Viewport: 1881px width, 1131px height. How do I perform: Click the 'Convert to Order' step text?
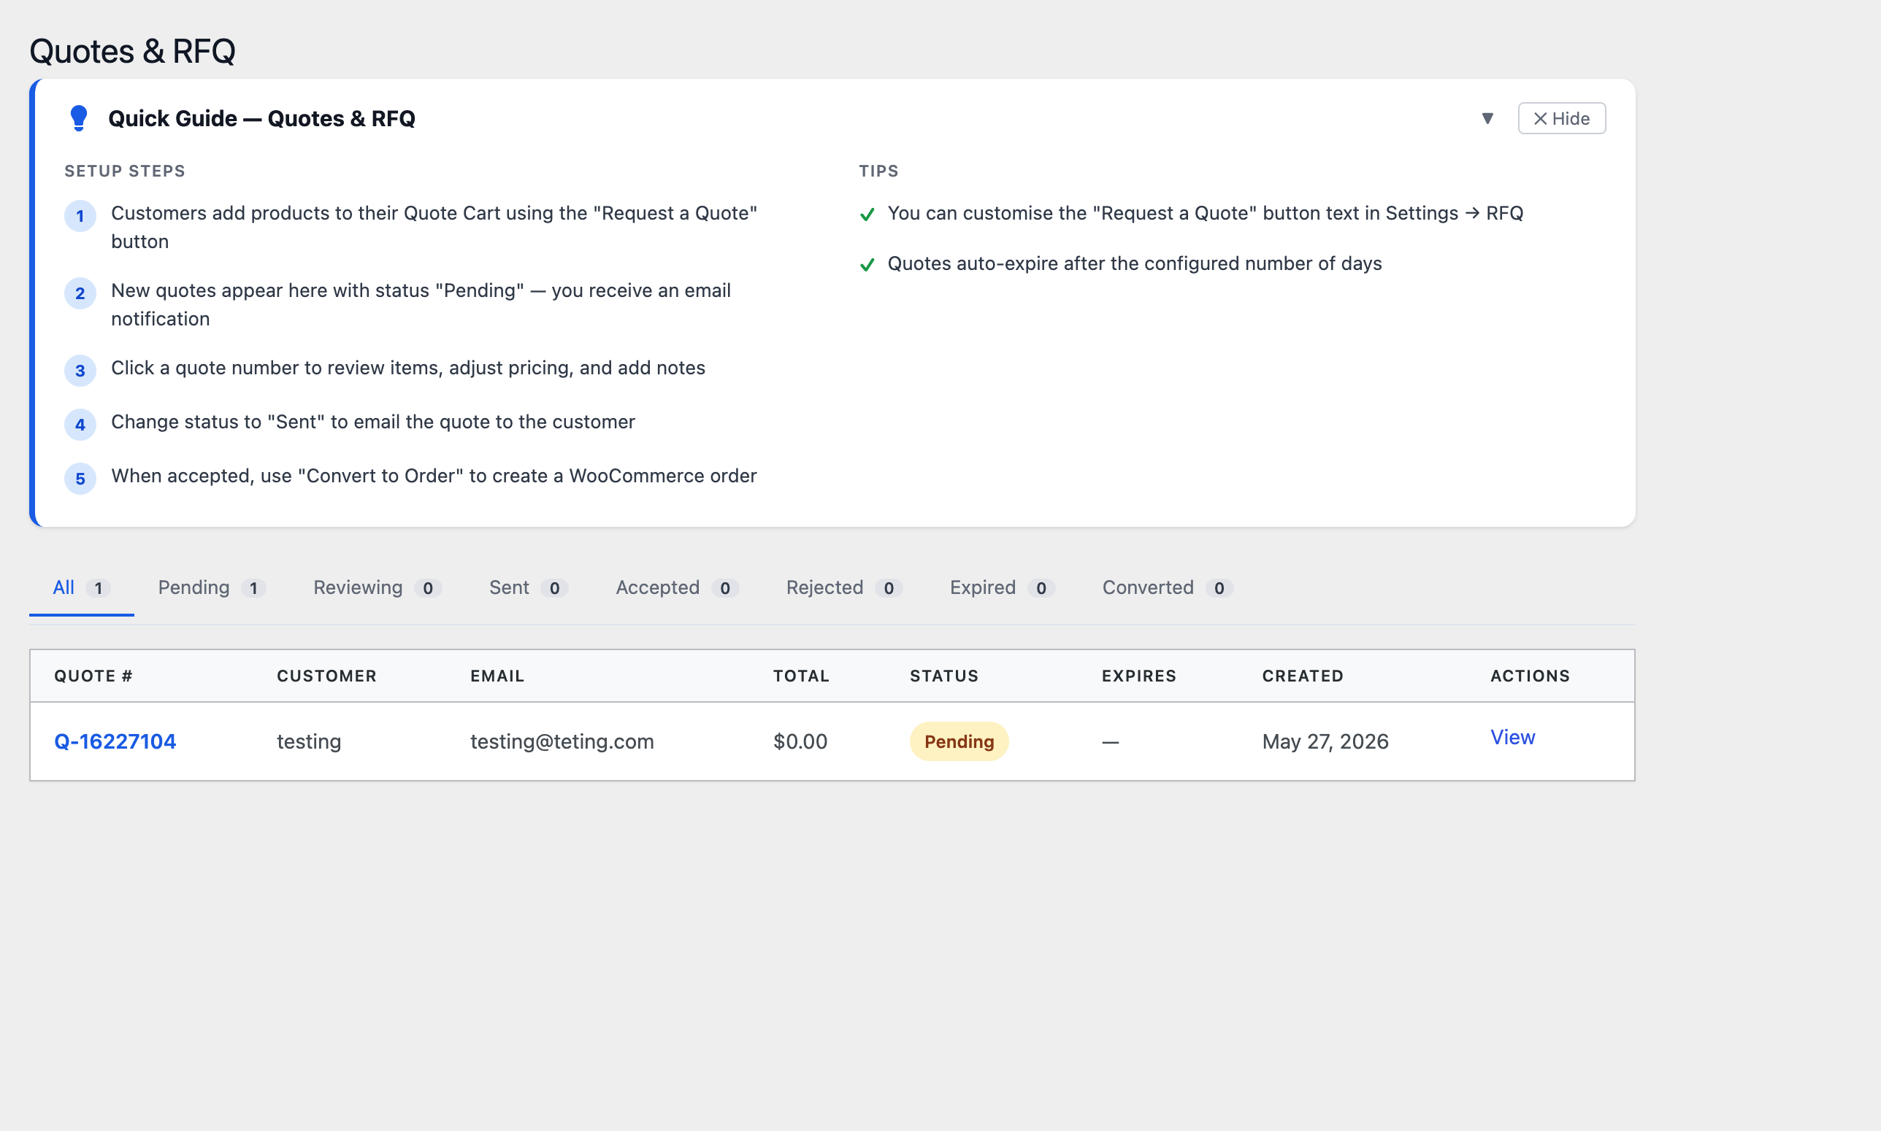pyautogui.click(x=434, y=476)
